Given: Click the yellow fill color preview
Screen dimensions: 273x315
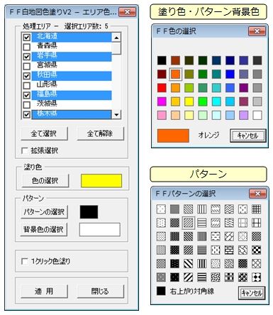Looking at the screenshot, I should (x=101, y=181).
